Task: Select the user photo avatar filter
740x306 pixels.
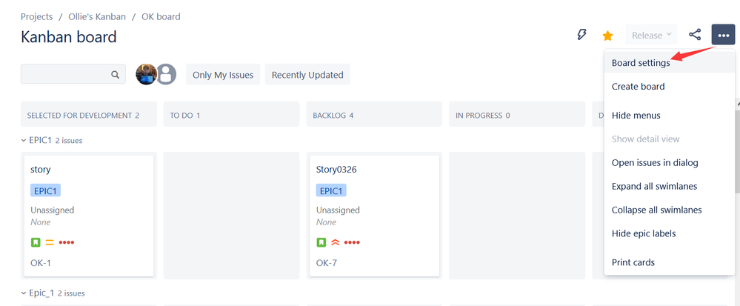Action: pos(147,74)
